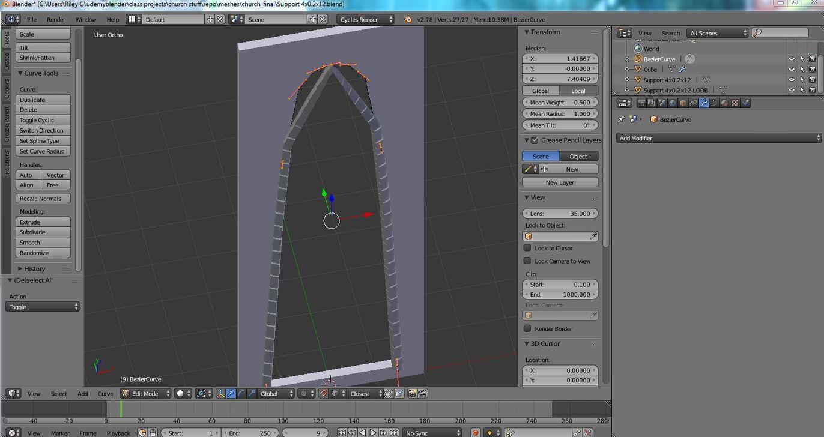Pin the properties context with the pin icon

coord(621,119)
